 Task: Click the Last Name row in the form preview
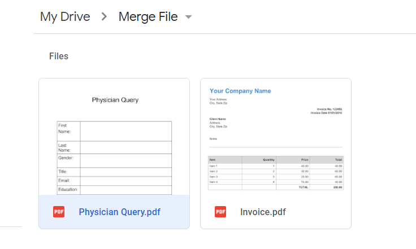[114, 147]
